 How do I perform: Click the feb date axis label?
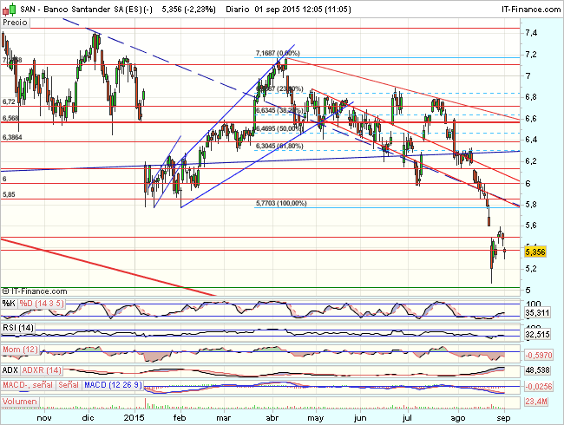[180, 418]
